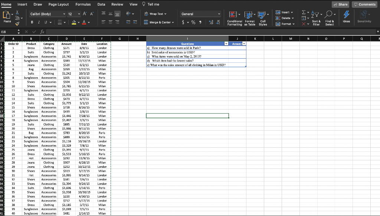Screen dimensions: 380x216
Task: Open the Insert tab
Action: [22, 4]
